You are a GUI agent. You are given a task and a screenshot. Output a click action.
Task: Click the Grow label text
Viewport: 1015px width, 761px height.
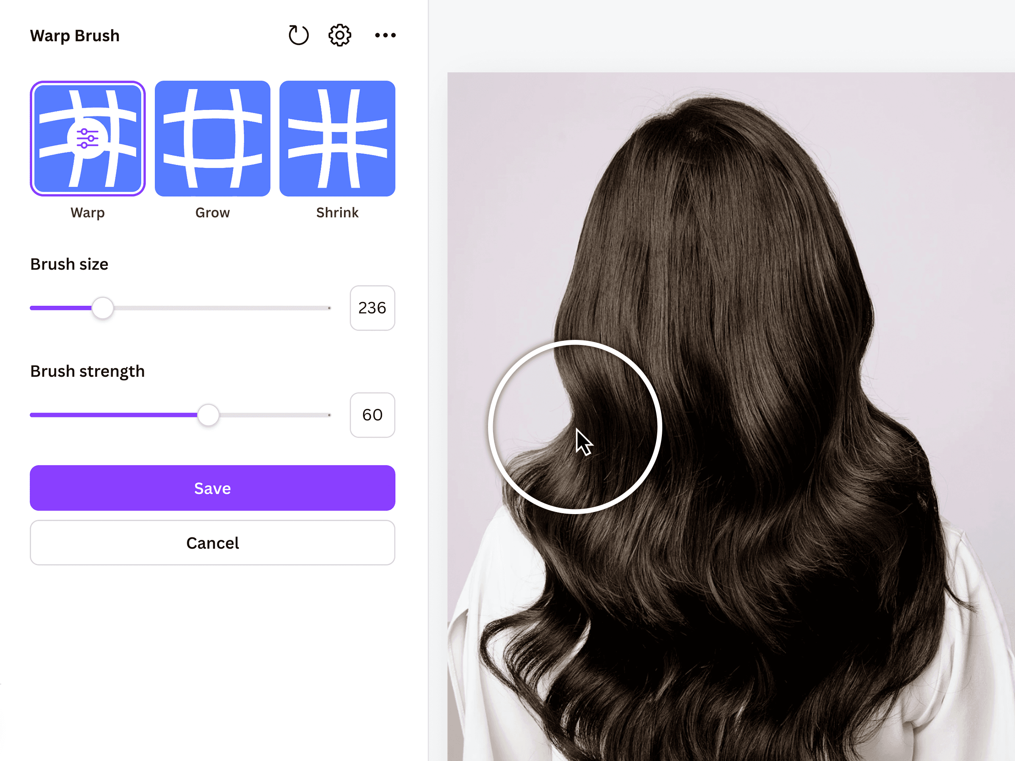coord(212,213)
